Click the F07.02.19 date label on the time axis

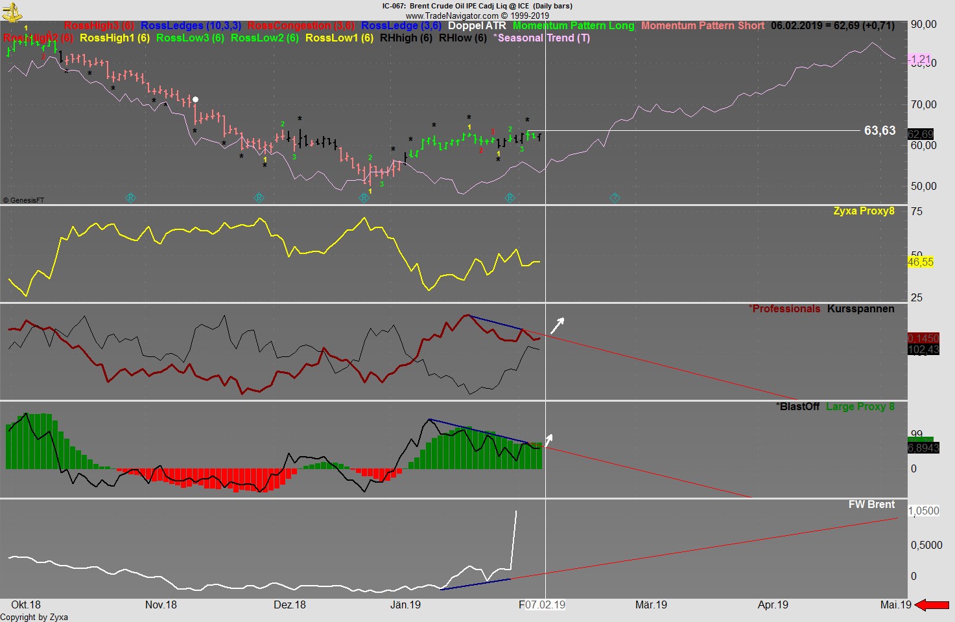point(542,605)
